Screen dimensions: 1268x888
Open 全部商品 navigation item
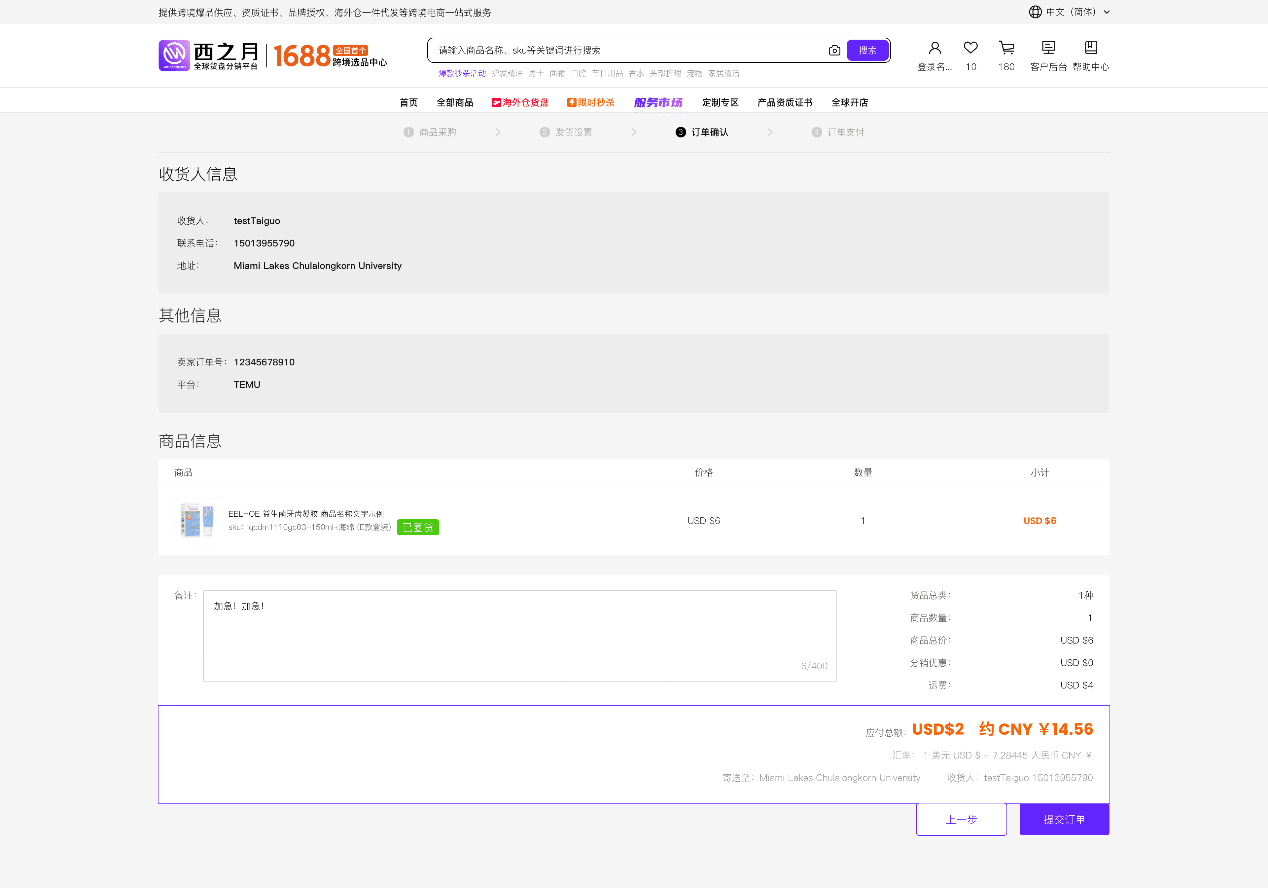[454, 103]
